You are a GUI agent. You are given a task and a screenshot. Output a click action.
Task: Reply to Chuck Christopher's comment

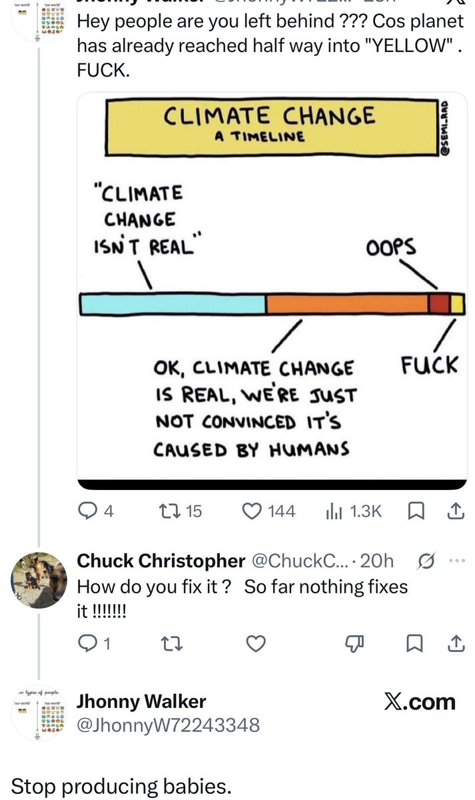(94, 643)
